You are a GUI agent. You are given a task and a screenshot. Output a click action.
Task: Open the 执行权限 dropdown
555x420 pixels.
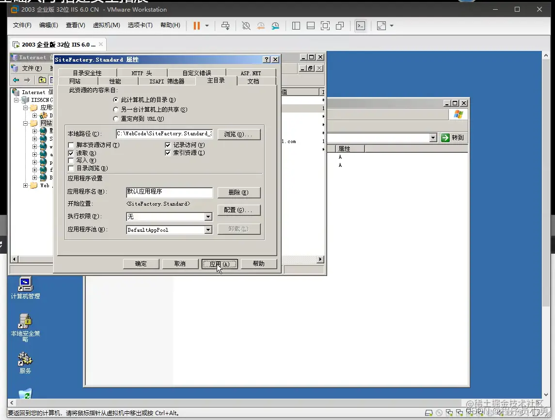coord(208,216)
